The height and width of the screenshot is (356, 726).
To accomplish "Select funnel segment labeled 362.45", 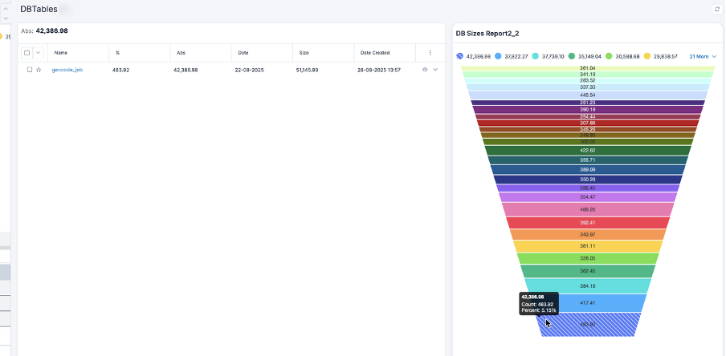I will click(588, 271).
